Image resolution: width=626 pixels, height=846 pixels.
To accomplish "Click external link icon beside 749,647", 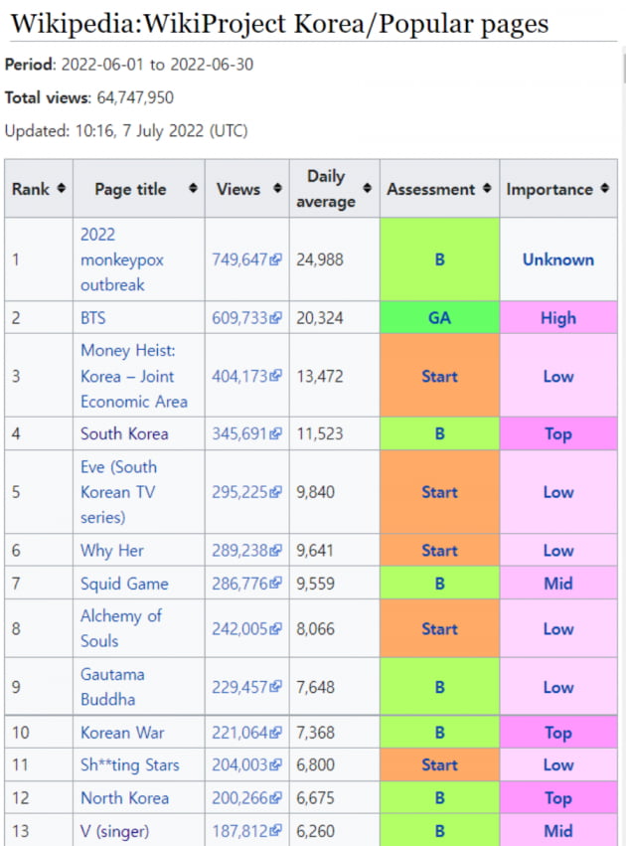I will (275, 259).
